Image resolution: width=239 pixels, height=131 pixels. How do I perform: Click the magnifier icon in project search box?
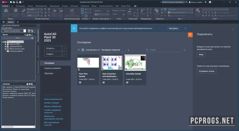(x=32, y=38)
